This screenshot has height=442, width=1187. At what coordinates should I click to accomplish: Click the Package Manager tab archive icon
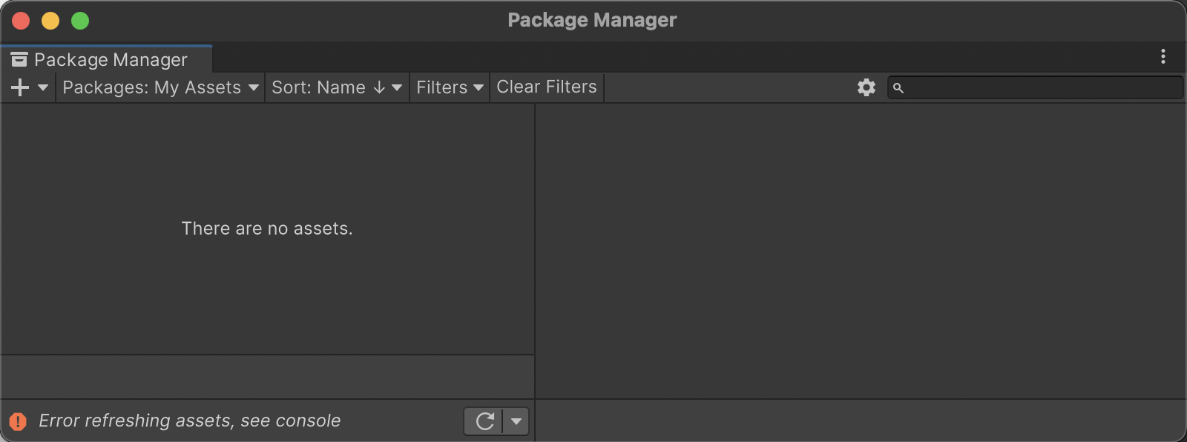pos(19,59)
